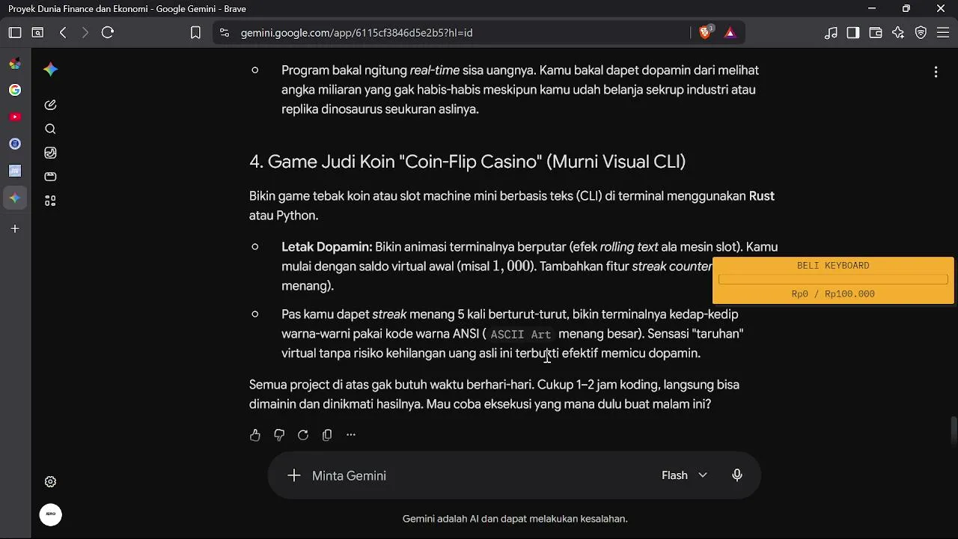Open the conversation three-dot options menu
The height and width of the screenshot is (539, 958).
point(936,72)
